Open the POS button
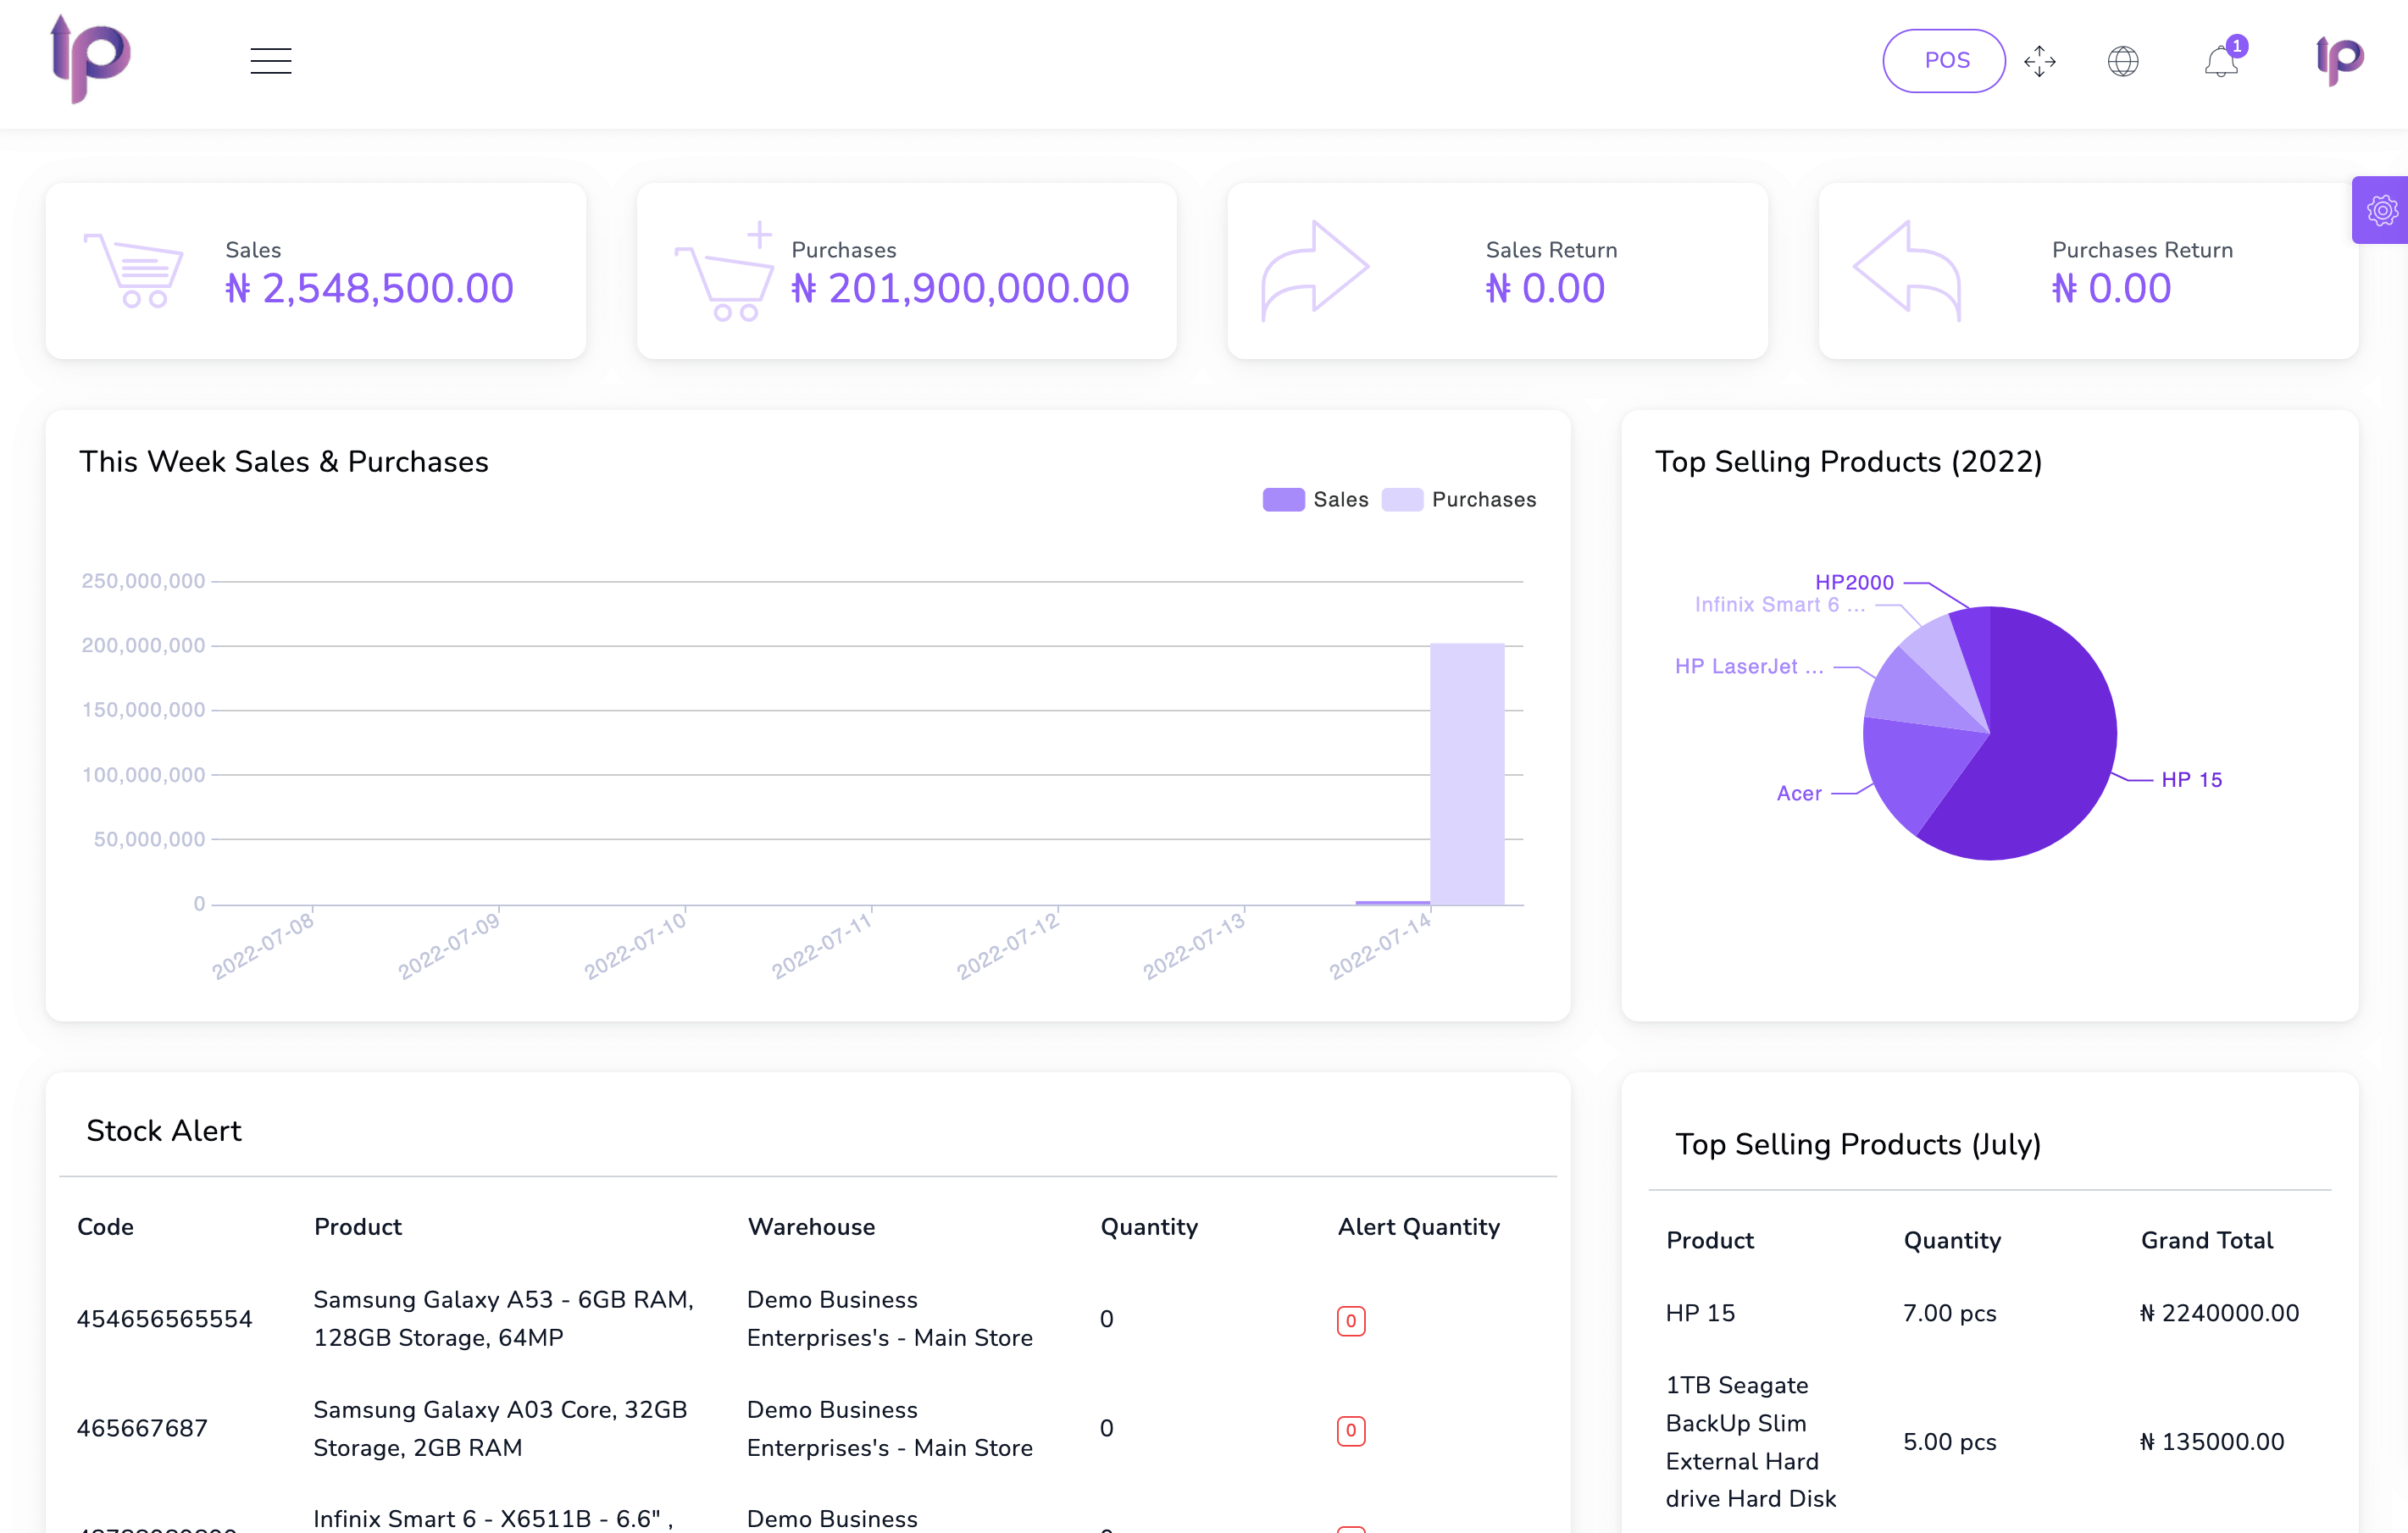 1945,59
